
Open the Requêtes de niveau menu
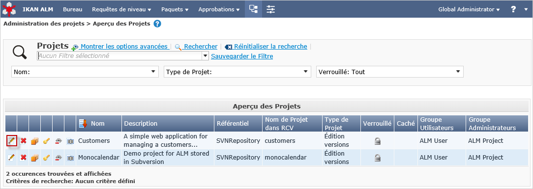[x=121, y=9]
